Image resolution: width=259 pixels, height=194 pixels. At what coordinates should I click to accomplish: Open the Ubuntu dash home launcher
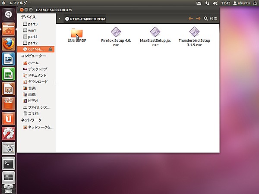pos(8,14)
